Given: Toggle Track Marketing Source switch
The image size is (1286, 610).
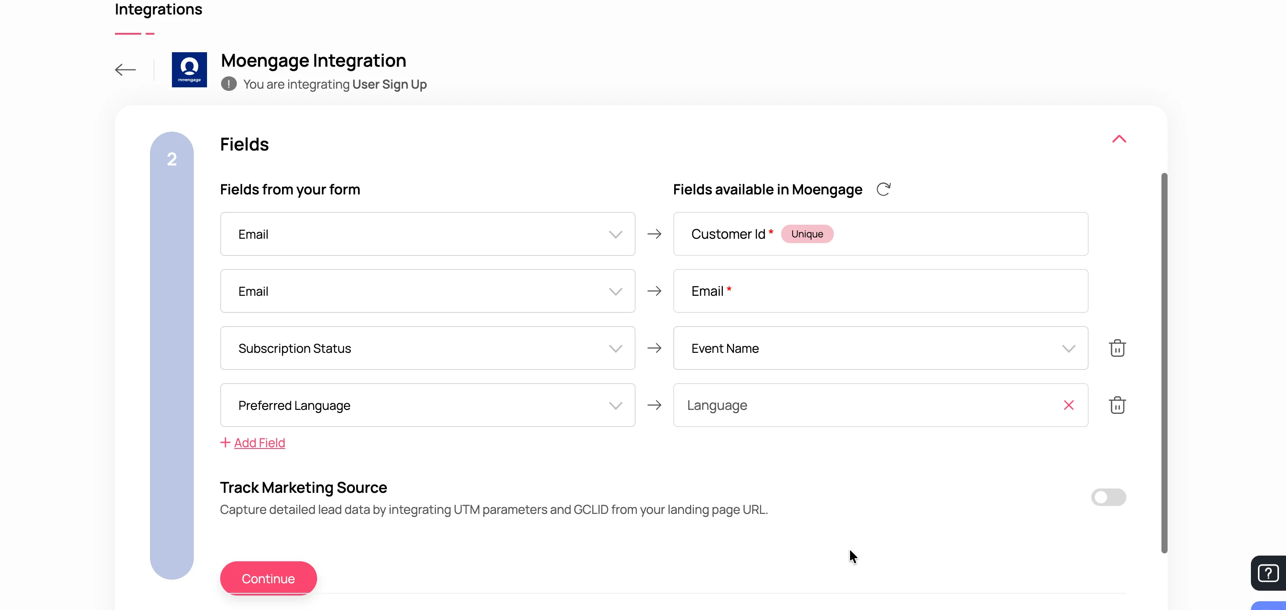Looking at the screenshot, I should pos(1108,497).
